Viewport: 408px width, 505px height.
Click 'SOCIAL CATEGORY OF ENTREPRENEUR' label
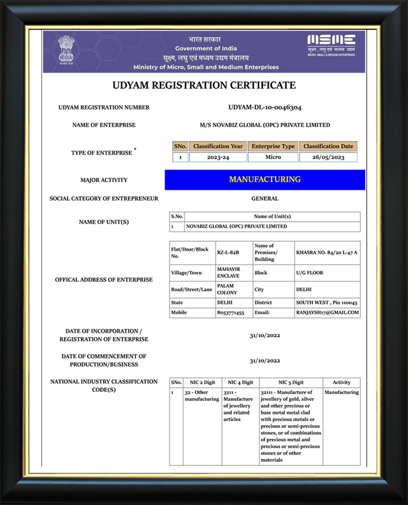coord(104,199)
